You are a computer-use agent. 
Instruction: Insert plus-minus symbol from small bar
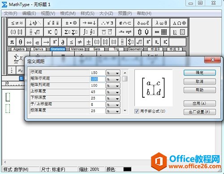pos(88,42)
